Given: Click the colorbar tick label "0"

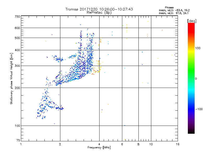Looking at the screenshot, I should [196, 78].
